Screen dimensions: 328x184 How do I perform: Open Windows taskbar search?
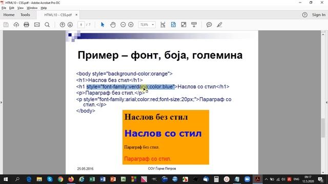tap(17, 179)
